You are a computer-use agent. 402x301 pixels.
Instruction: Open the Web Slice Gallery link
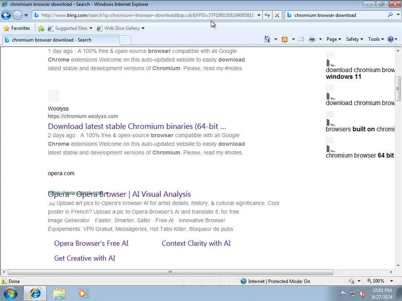(x=119, y=28)
